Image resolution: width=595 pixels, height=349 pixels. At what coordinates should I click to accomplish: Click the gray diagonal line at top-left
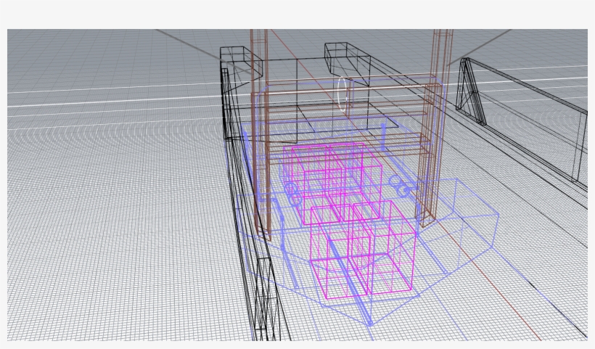coord(189,44)
